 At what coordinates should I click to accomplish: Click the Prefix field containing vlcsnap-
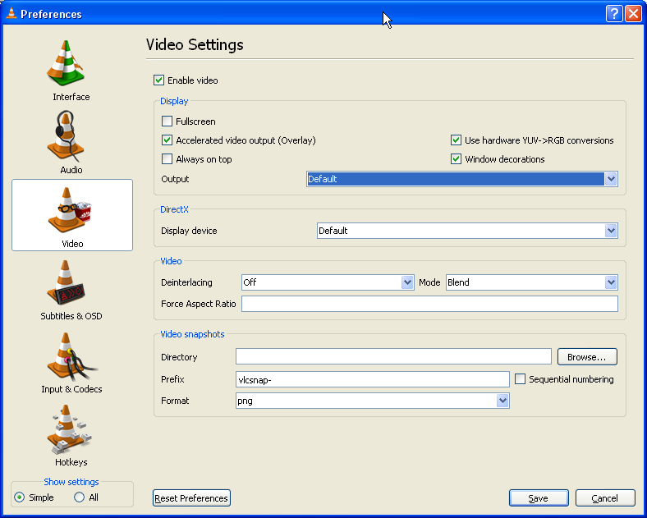373,379
